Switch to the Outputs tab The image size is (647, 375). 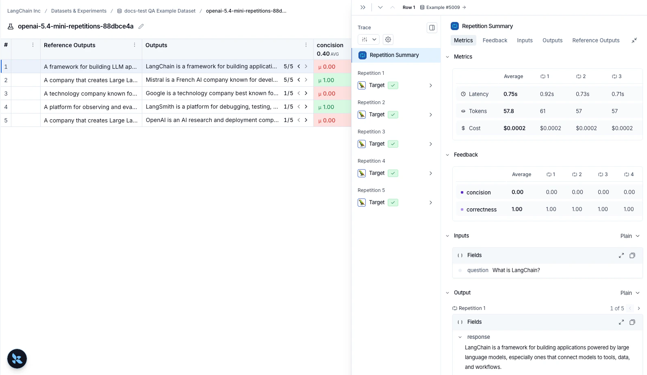coord(552,40)
